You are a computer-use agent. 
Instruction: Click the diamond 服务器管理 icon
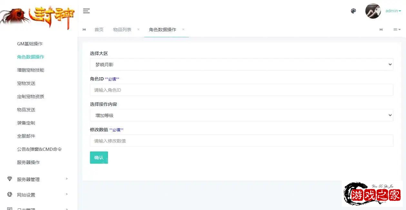click(x=10, y=179)
